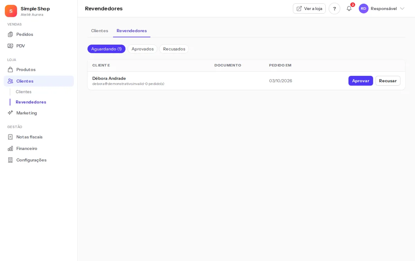Open the help question mark
Image resolution: width=415 pixels, height=261 pixels.
pyautogui.click(x=334, y=9)
